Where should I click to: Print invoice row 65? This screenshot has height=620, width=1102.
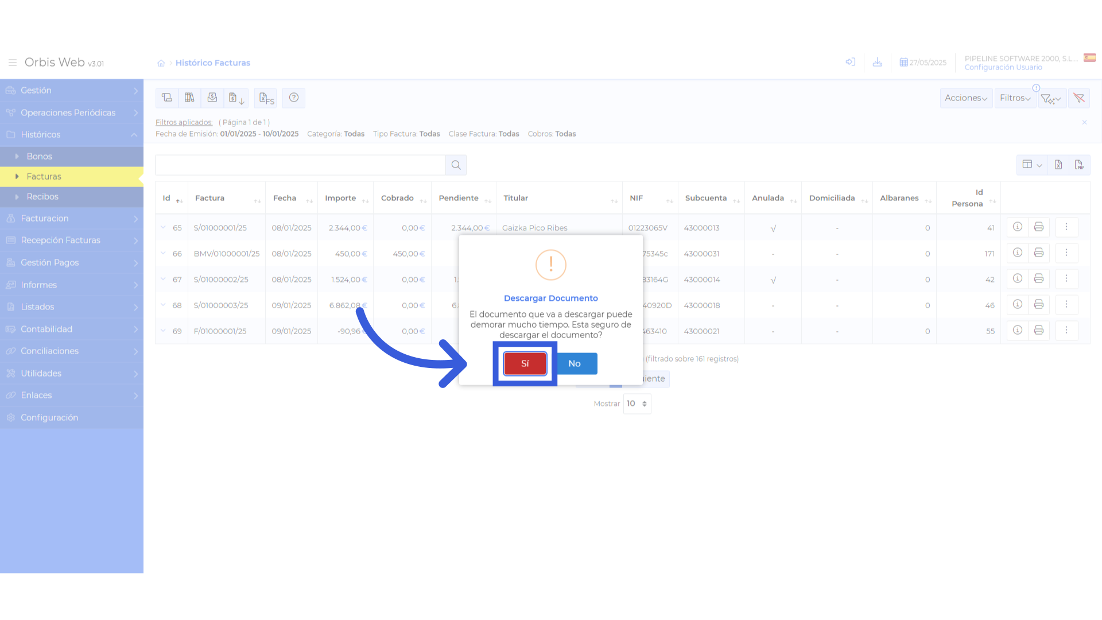(x=1039, y=227)
